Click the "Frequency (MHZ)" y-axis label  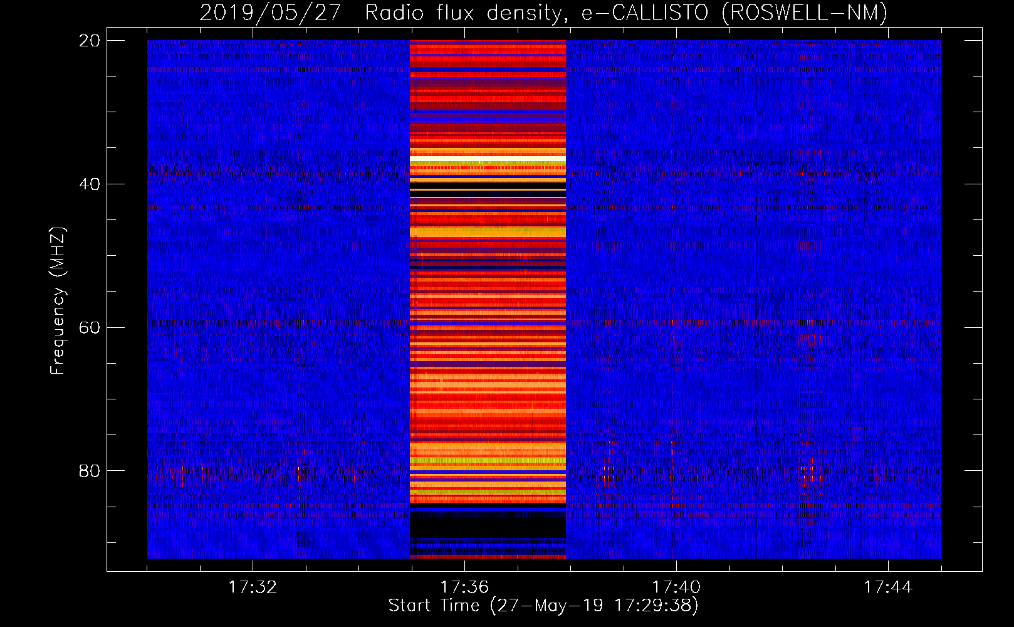[58, 301]
